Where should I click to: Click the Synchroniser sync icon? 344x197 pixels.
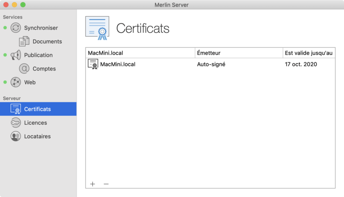(16, 28)
